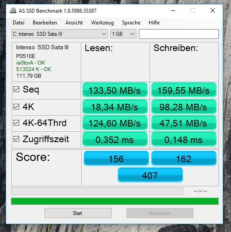The width and height of the screenshot is (231, 232).
Task: Click the write access time 0,148 ms
Action: tap(184, 140)
